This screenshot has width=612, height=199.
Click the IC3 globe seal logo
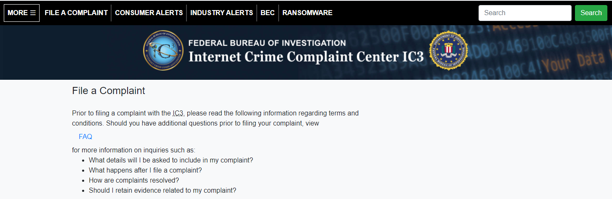click(163, 50)
